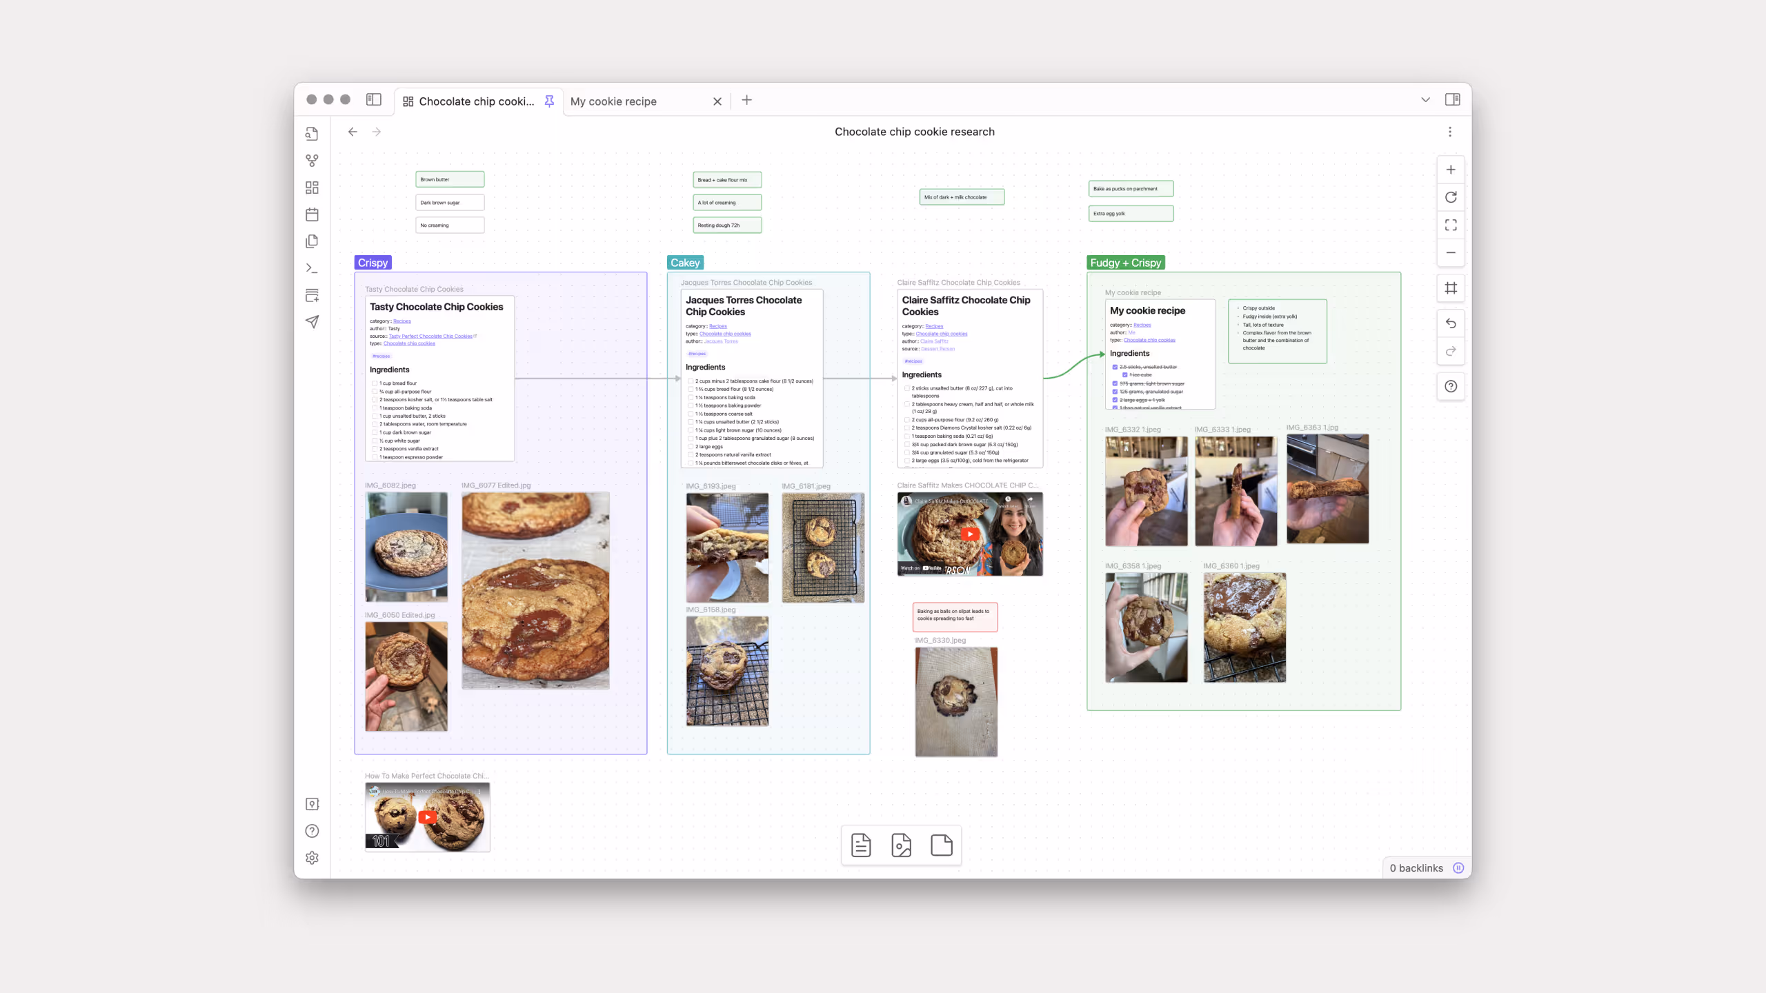Click the 'Tasty Perfect Chocolate Chip Cookies' source link

[430, 337]
